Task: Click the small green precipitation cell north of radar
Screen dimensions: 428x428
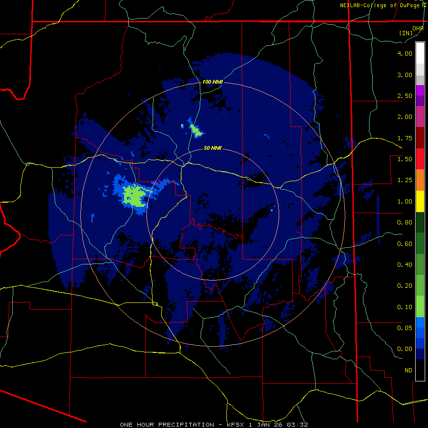Action: [196, 130]
